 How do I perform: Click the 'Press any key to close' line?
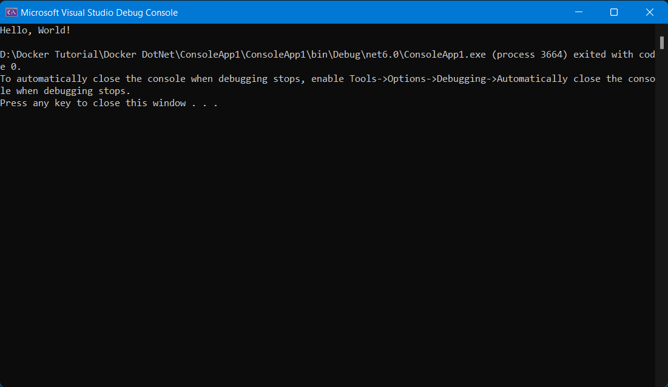click(109, 103)
